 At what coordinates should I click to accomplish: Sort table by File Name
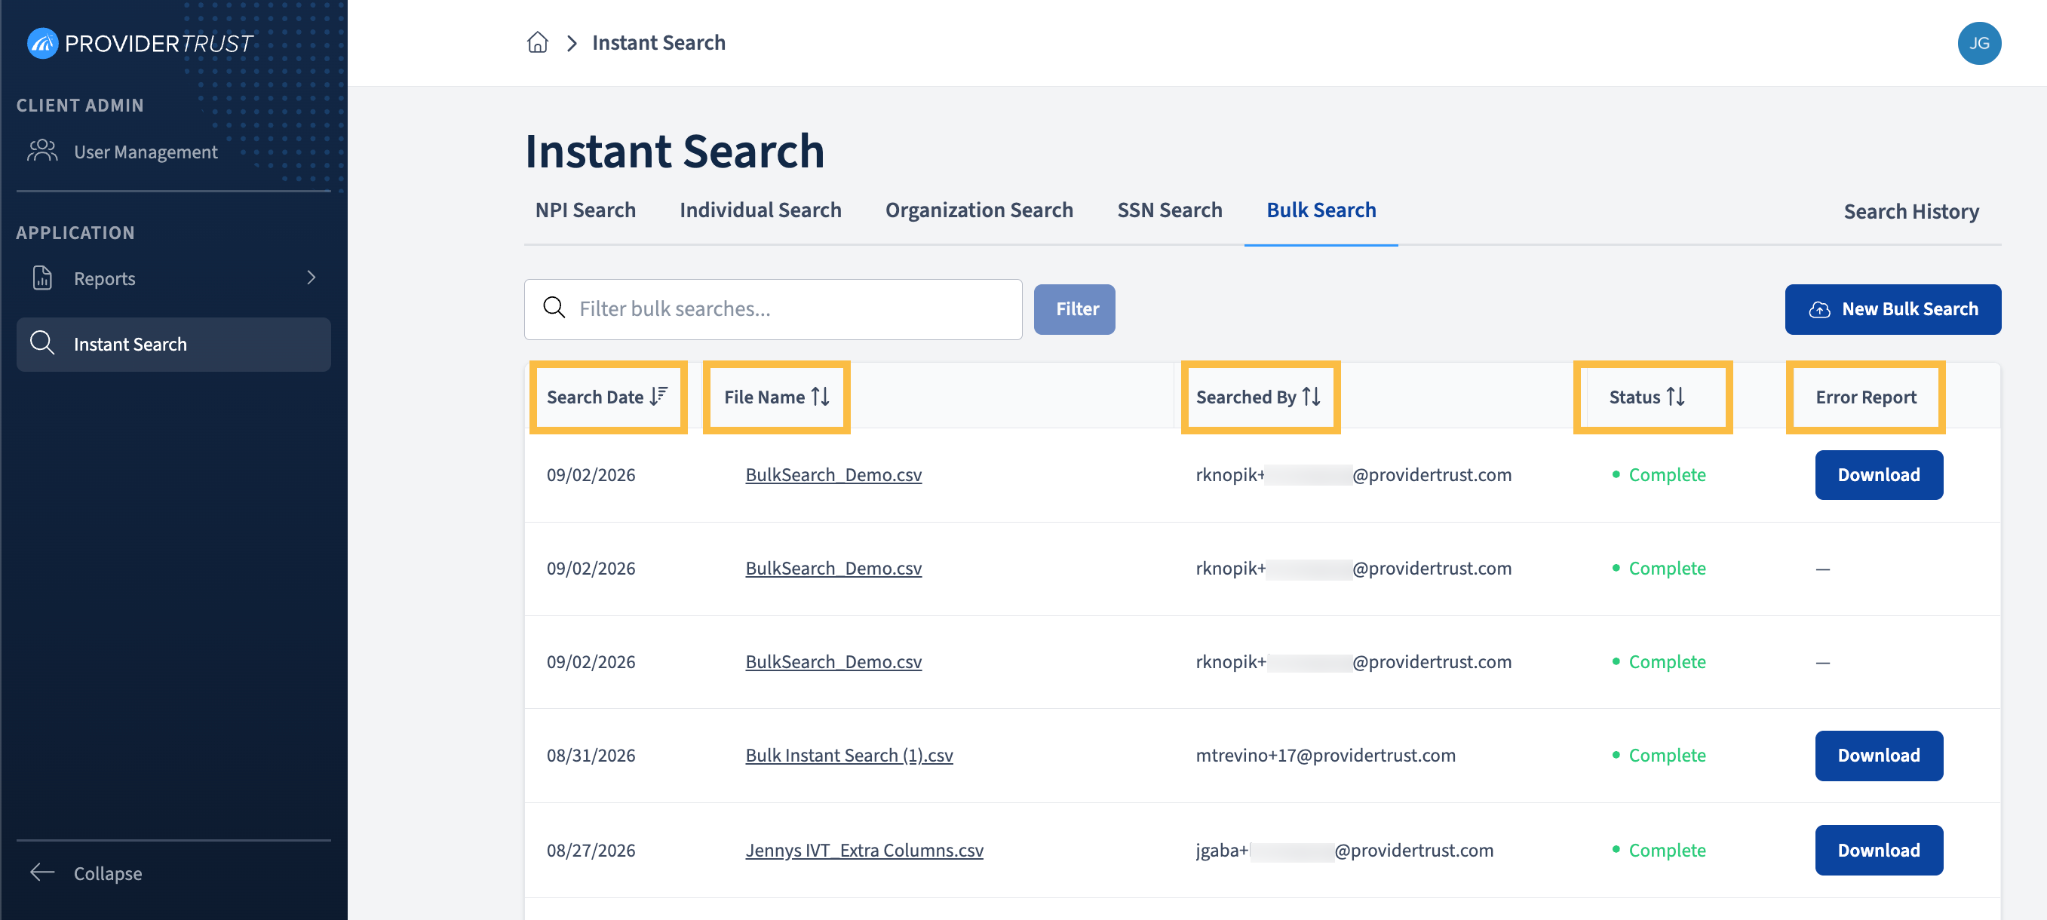[x=777, y=397]
